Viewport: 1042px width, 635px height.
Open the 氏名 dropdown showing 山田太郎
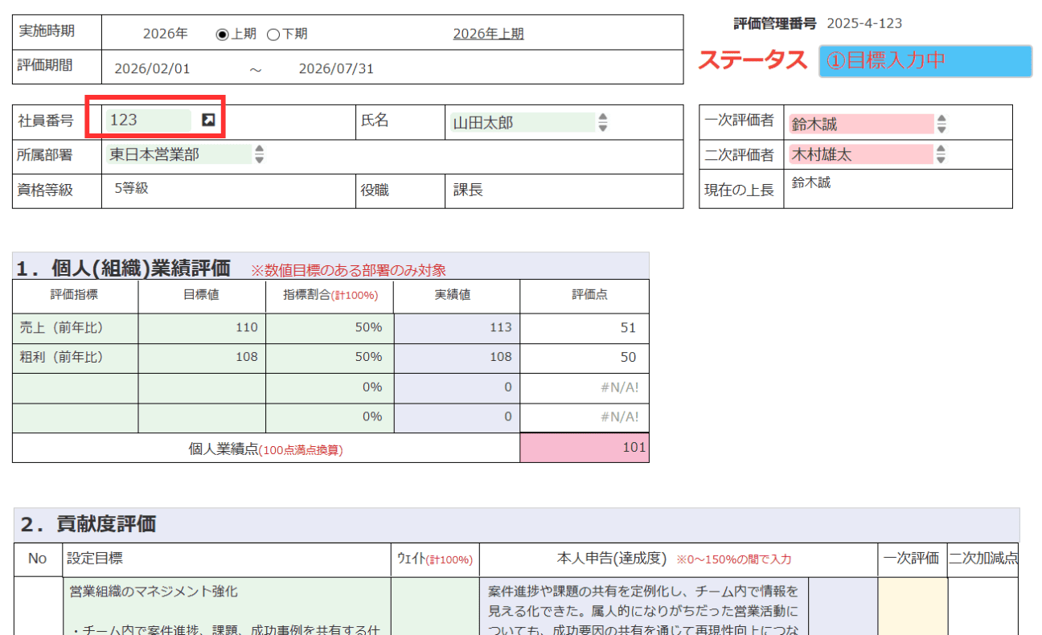[528, 123]
